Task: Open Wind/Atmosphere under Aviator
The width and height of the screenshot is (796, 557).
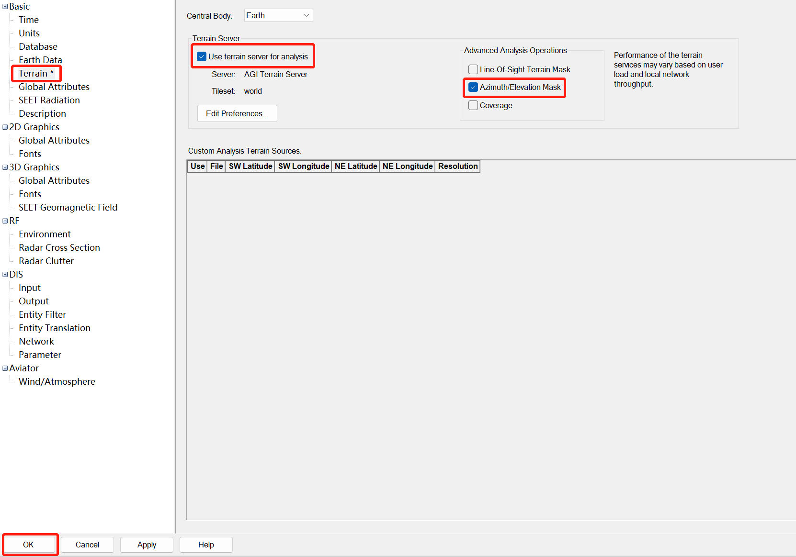Action: coord(57,381)
